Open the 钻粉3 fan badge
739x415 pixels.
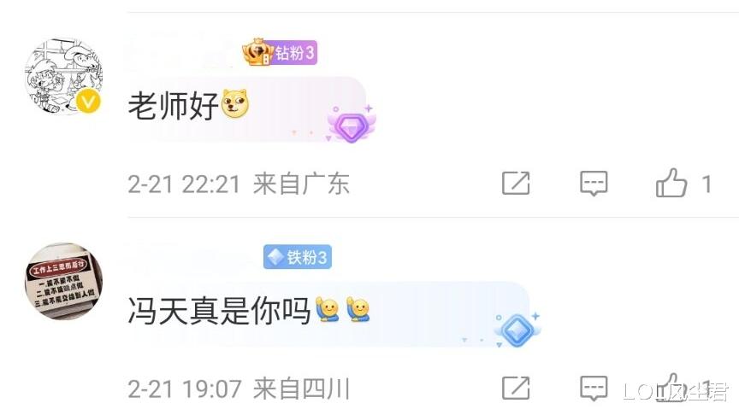click(x=280, y=52)
